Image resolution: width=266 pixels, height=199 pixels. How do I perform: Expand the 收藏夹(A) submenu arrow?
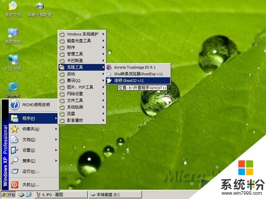[56, 129]
